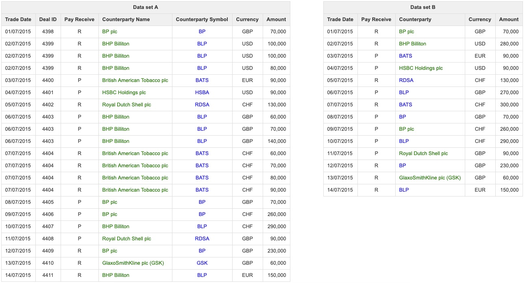Open 'BP plc' in deal 4406 row
525x283 pixels.
pos(110,214)
